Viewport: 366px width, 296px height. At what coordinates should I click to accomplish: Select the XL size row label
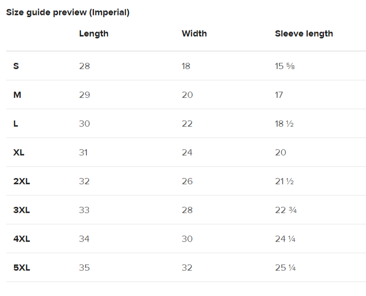pos(19,152)
